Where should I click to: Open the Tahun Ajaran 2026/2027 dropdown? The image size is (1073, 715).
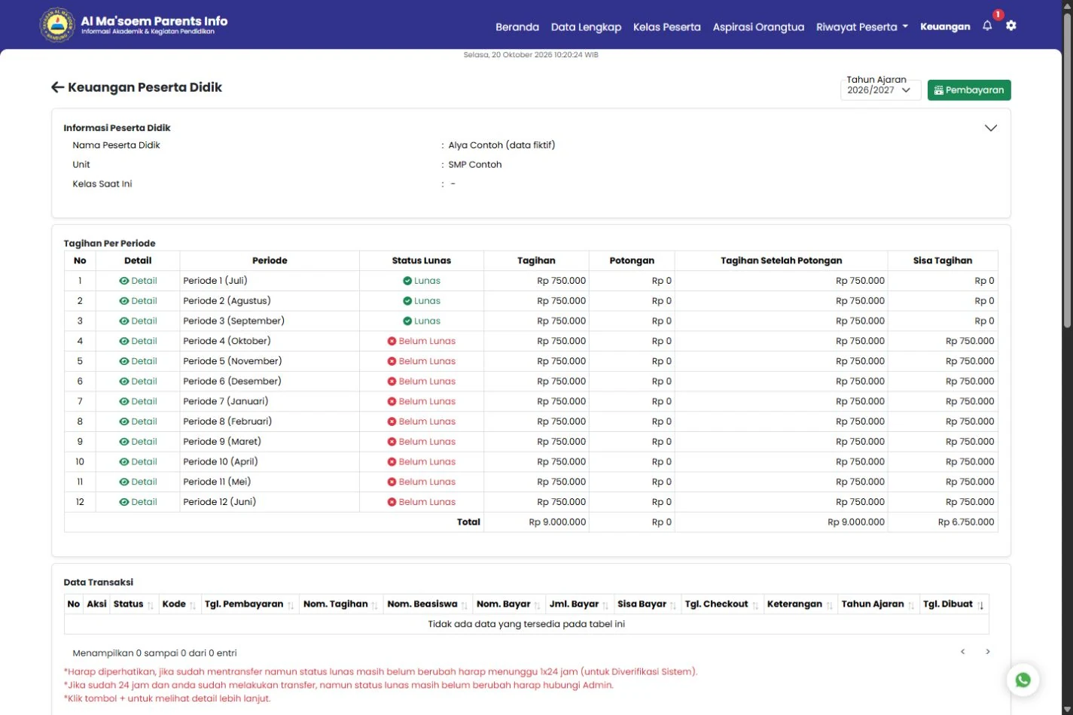[x=879, y=90]
